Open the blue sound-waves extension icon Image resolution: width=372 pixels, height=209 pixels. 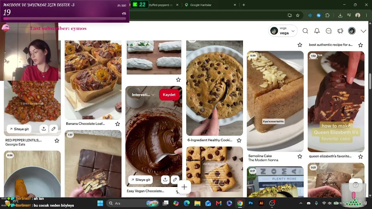(x=310, y=15)
